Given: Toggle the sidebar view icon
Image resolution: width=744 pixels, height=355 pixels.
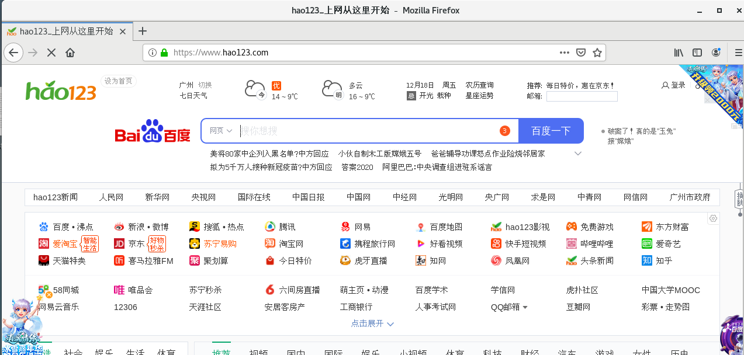Looking at the screenshot, I should pos(697,53).
